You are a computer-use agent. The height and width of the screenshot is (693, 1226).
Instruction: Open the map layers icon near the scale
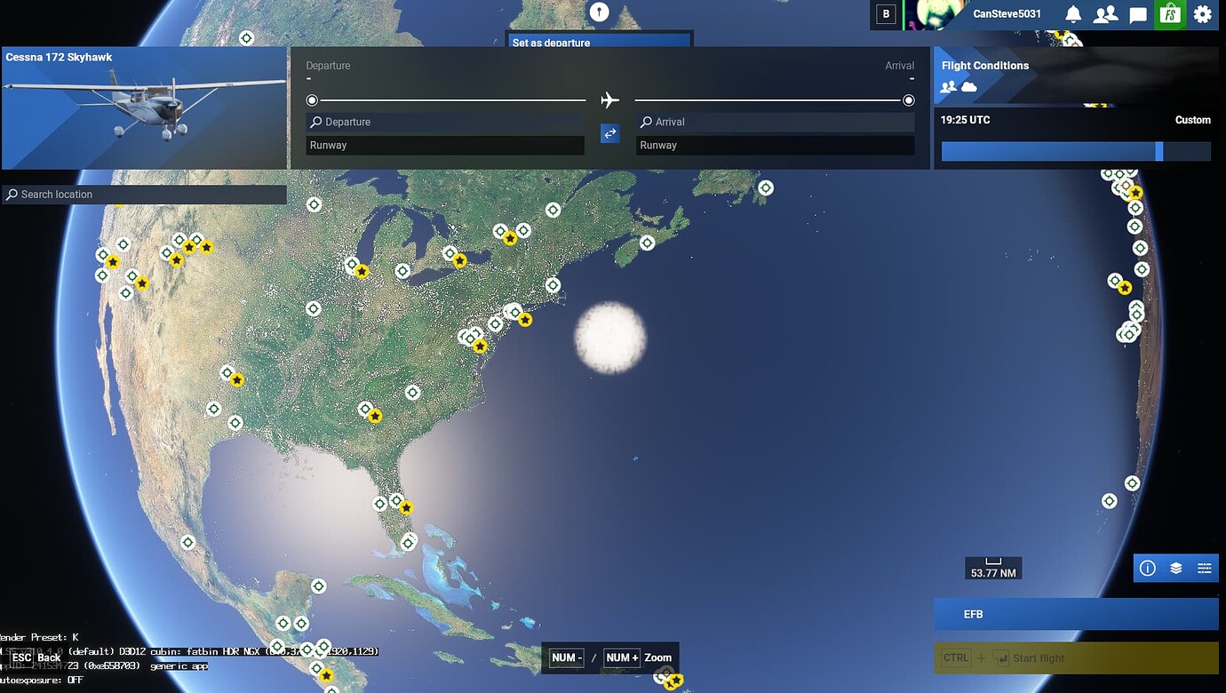click(1175, 567)
